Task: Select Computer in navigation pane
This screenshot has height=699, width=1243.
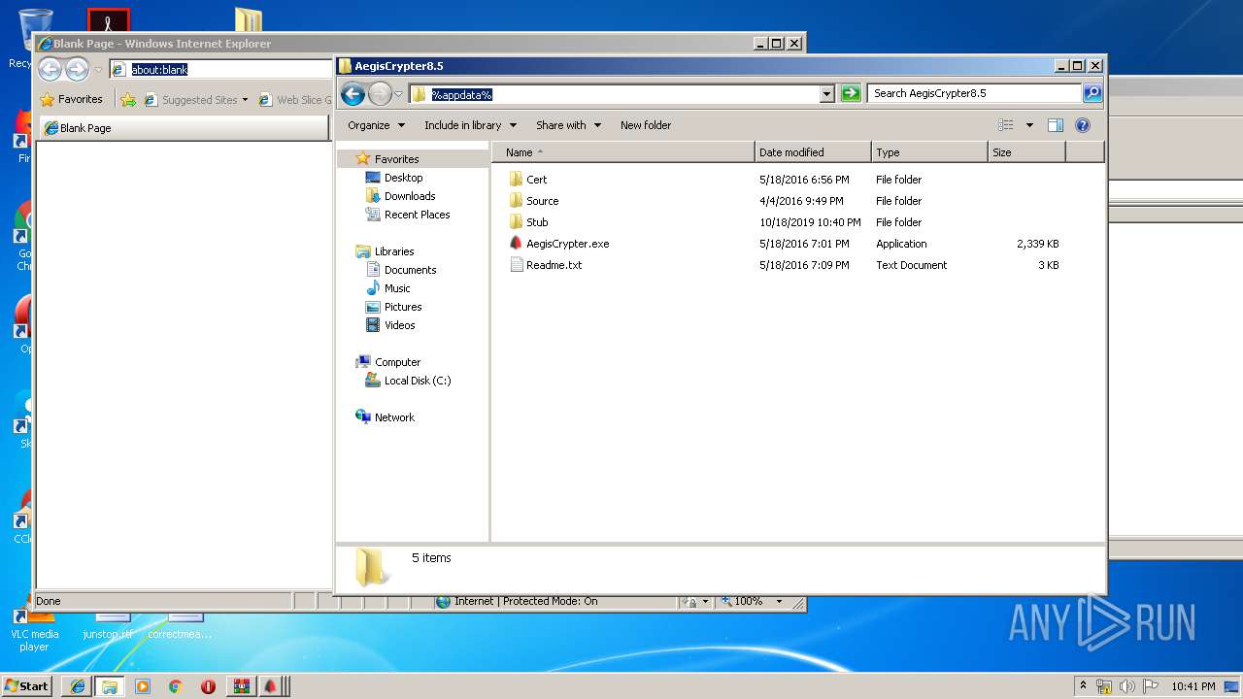Action: pyautogui.click(x=397, y=362)
